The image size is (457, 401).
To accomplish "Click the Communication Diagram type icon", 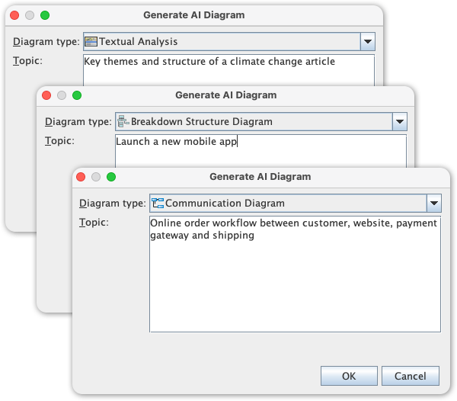I will (158, 203).
